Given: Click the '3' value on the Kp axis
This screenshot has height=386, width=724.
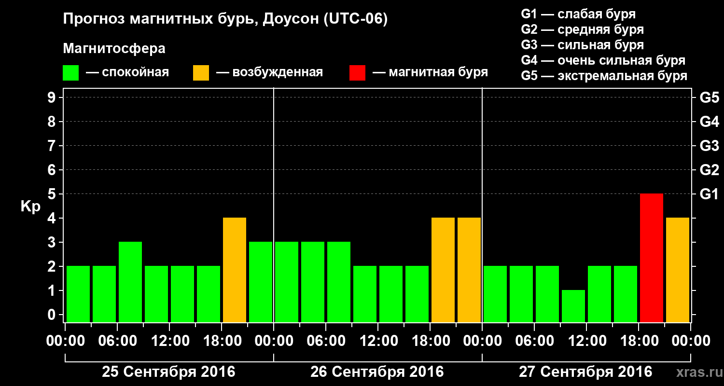Looking at the screenshot, I should (x=53, y=242).
